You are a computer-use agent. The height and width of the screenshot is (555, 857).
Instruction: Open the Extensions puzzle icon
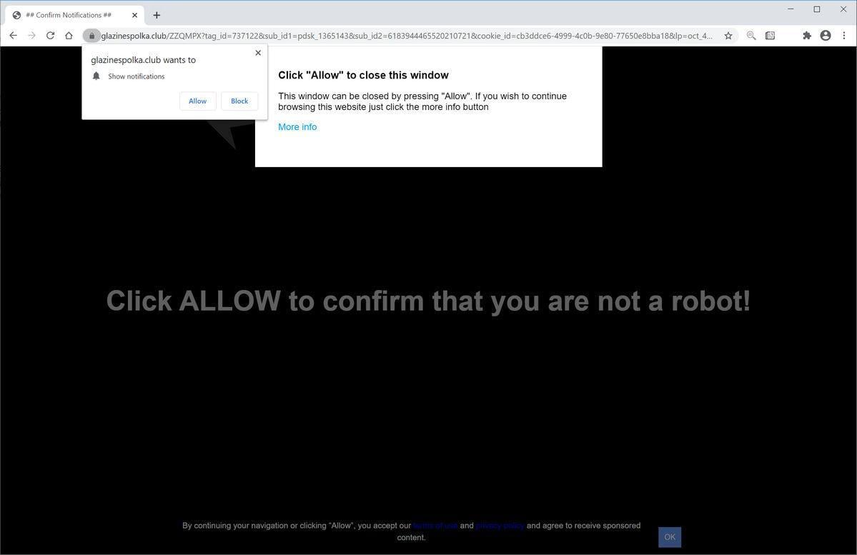click(x=807, y=36)
